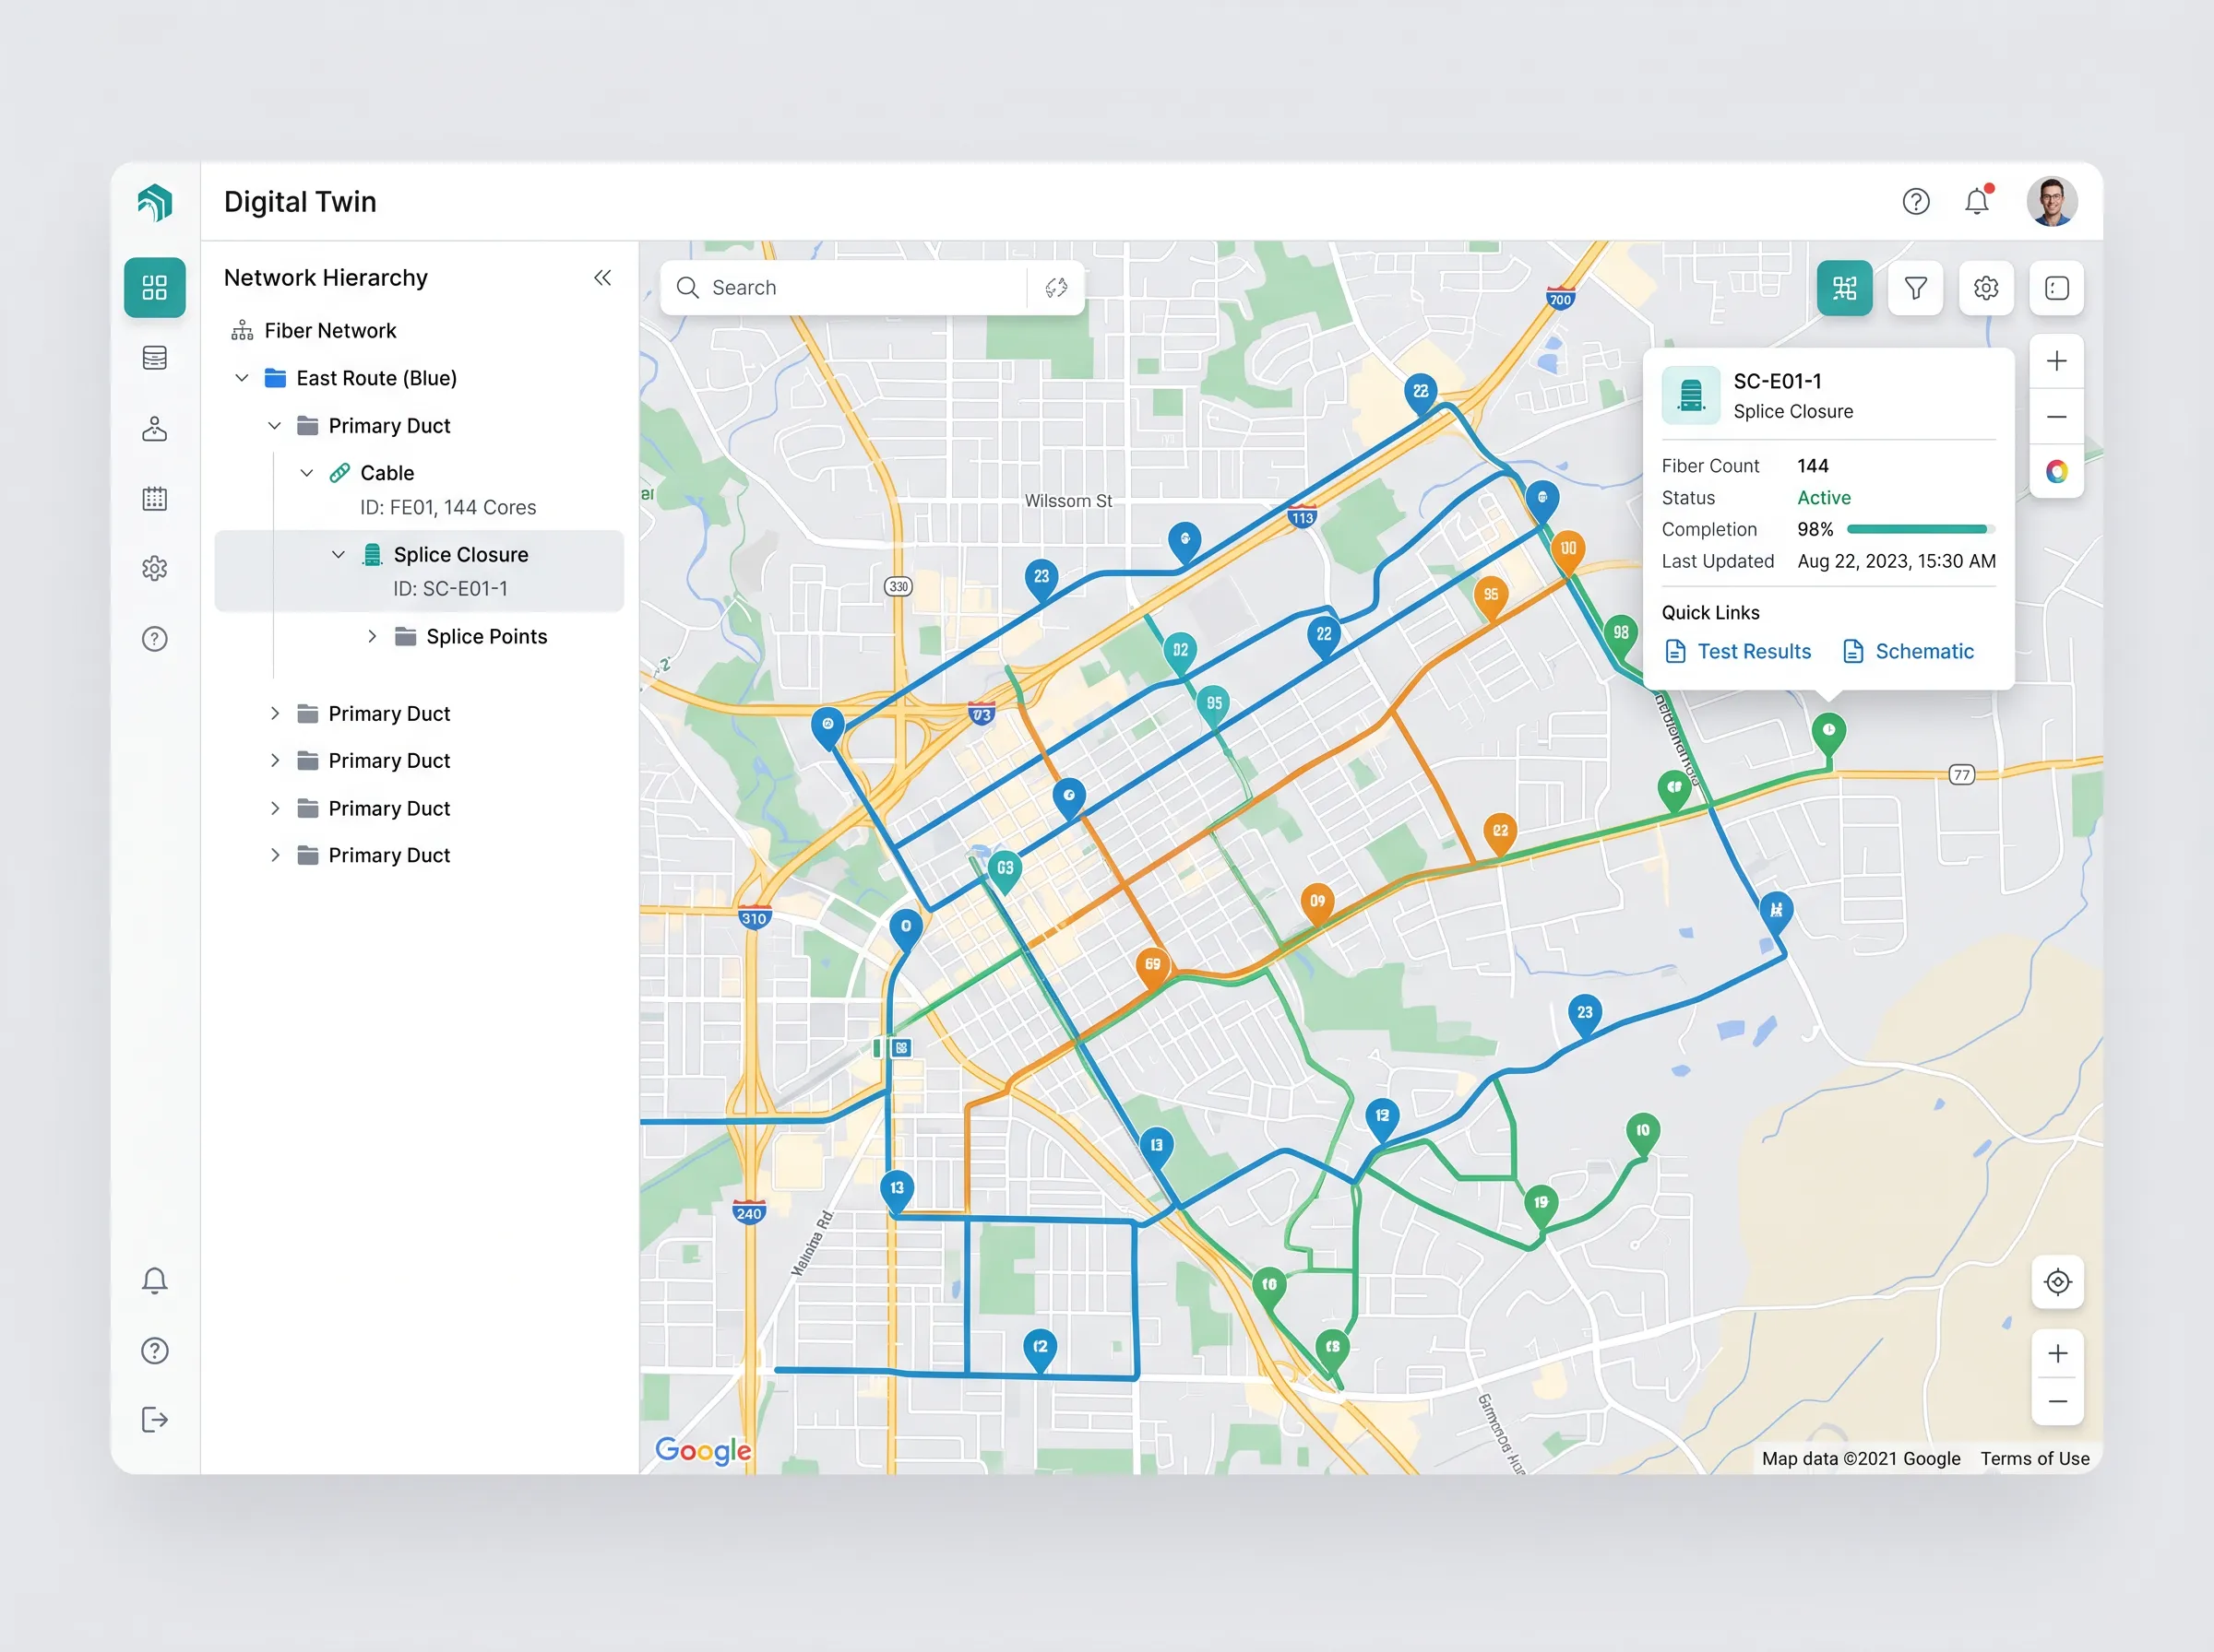Click the app logo at top left
2214x1652 pixels.
coord(155,203)
